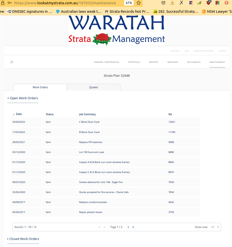Click the 67% zoom level indicator

coord(129,3)
